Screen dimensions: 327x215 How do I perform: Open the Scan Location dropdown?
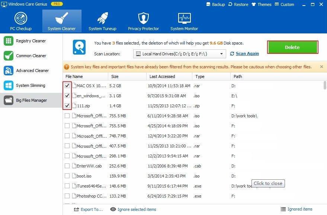pyautogui.click(x=180, y=54)
